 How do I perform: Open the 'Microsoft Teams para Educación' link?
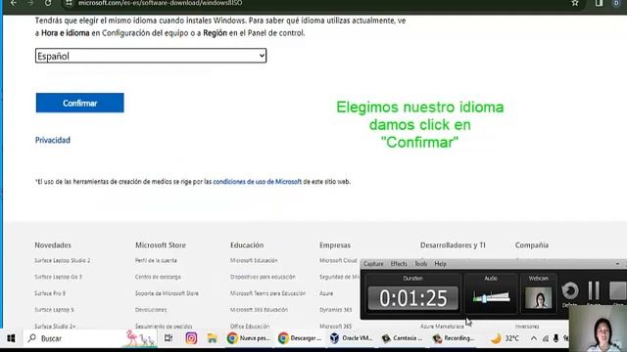[267, 293]
